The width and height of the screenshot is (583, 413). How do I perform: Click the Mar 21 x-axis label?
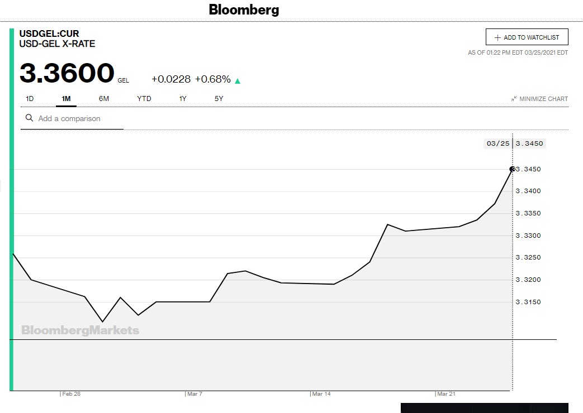[x=446, y=393]
